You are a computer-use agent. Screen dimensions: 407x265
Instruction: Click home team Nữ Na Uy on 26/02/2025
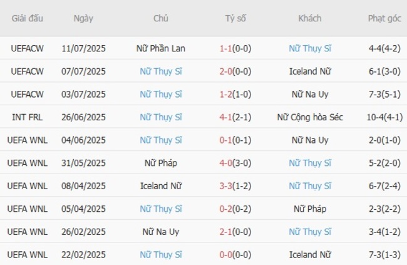(x=161, y=232)
